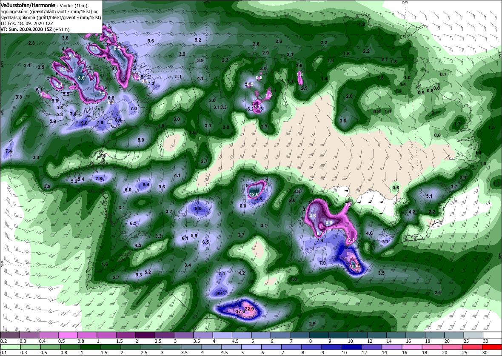Click the valid time 'VT: Sun. 20.09.2020 15Z'

pos(26,29)
